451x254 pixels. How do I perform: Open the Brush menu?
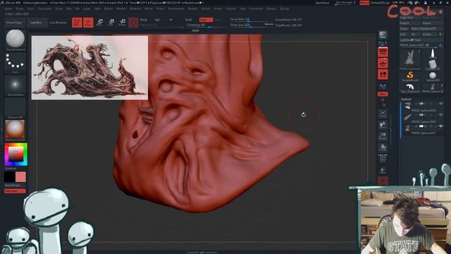pos(20,8)
